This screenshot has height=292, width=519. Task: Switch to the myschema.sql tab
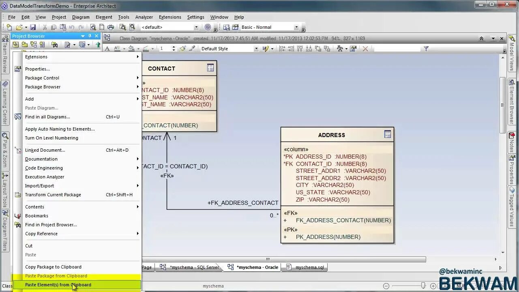[305, 267]
